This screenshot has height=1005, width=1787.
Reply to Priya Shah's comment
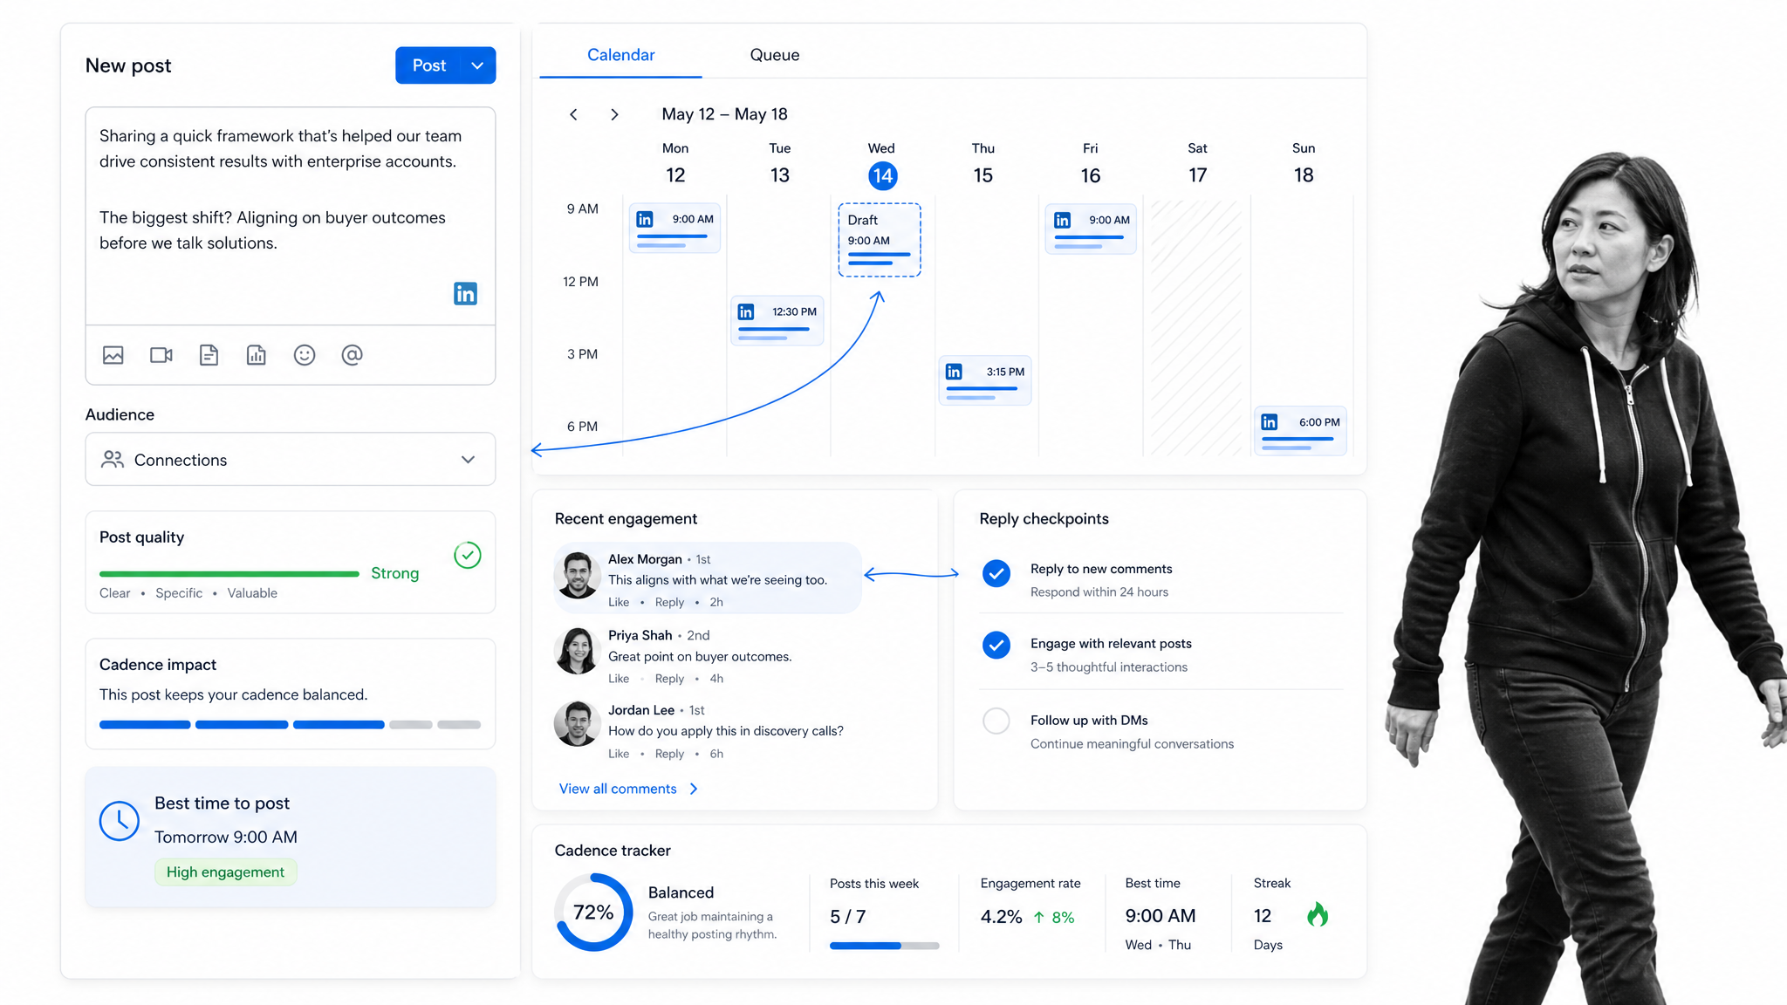click(x=669, y=679)
